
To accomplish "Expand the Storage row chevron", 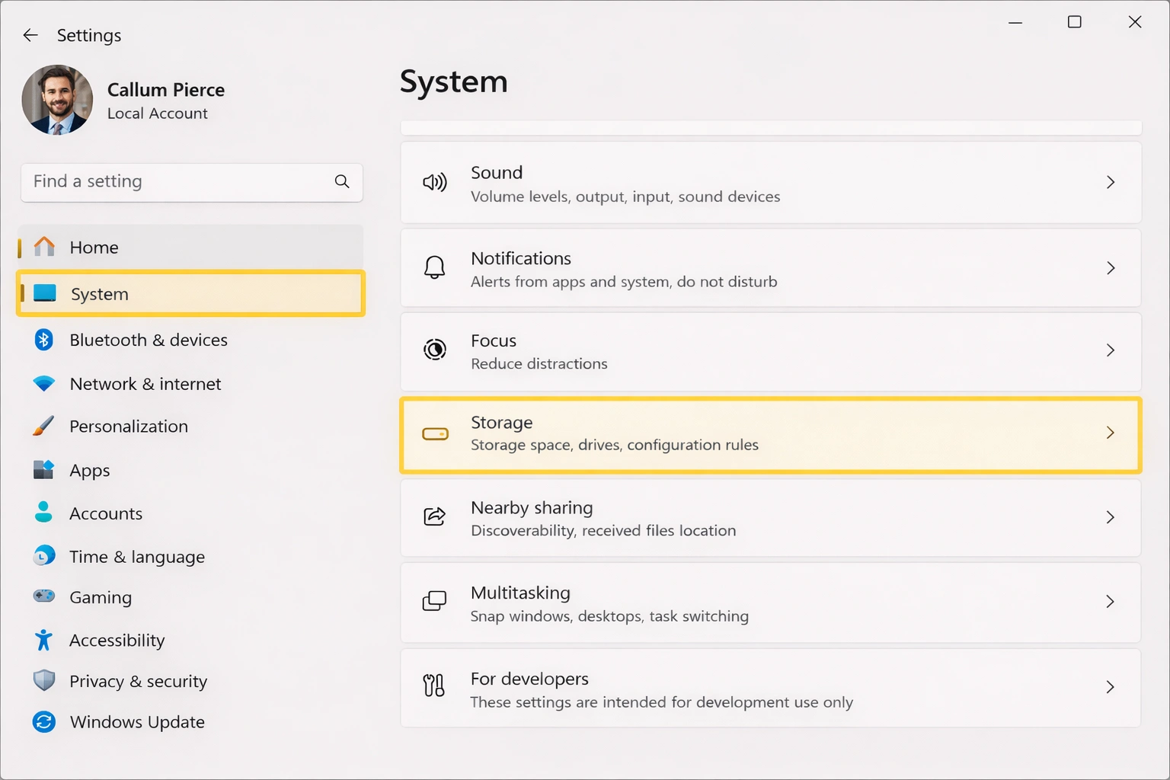I will click(x=1111, y=433).
